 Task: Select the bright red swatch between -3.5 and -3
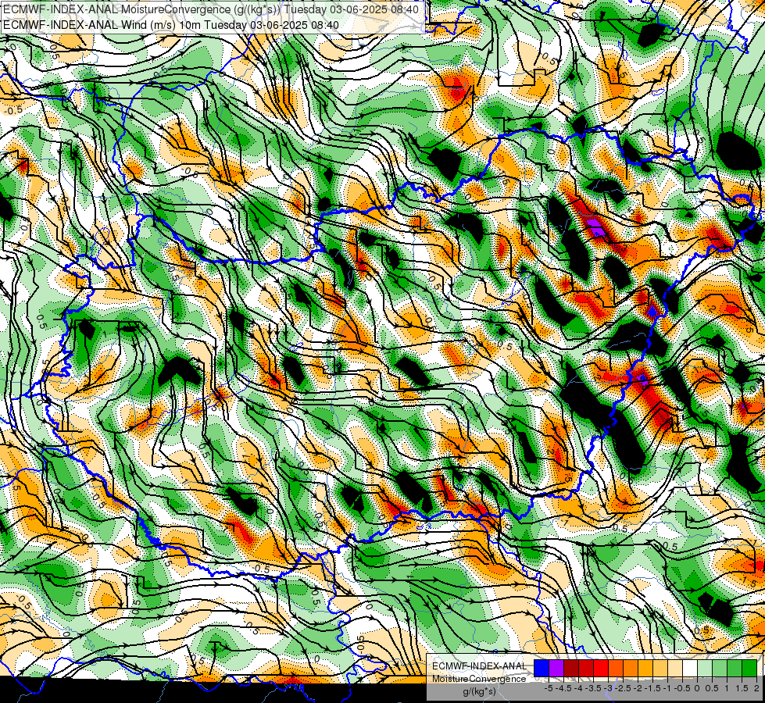(x=601, y=668)
